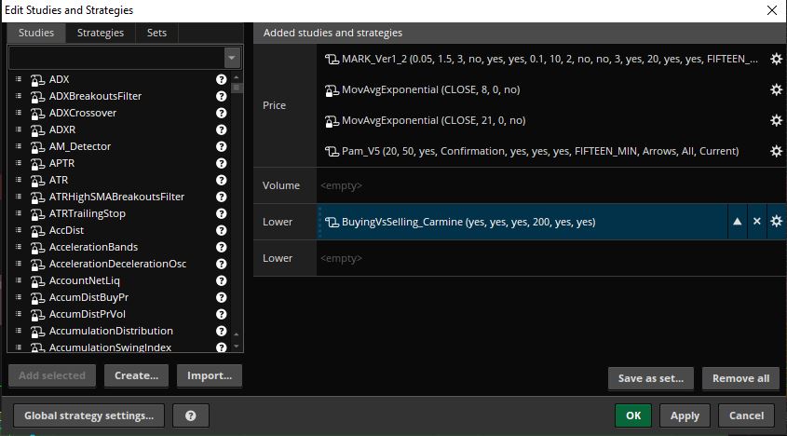Remove BuyingVsSelling_Carmine study with X icon
This screenshot has width=787, height=436.
tap(757, 222)
